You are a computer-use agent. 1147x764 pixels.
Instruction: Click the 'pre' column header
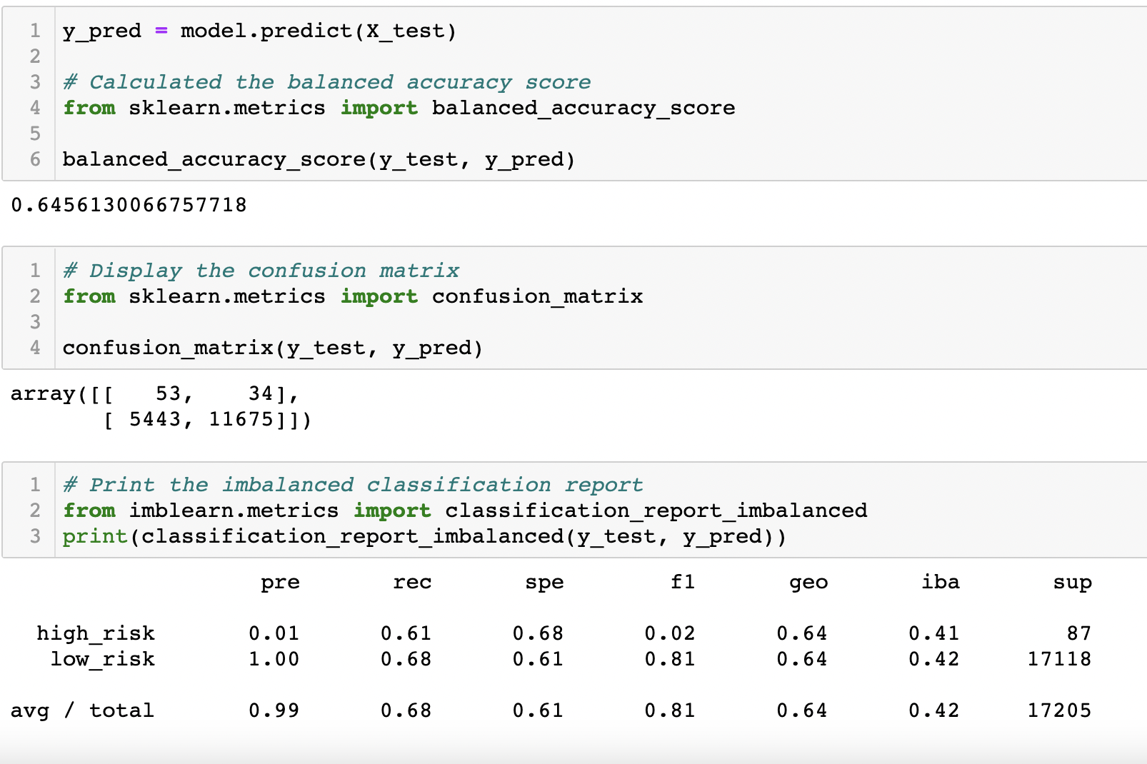click(281, 583)
